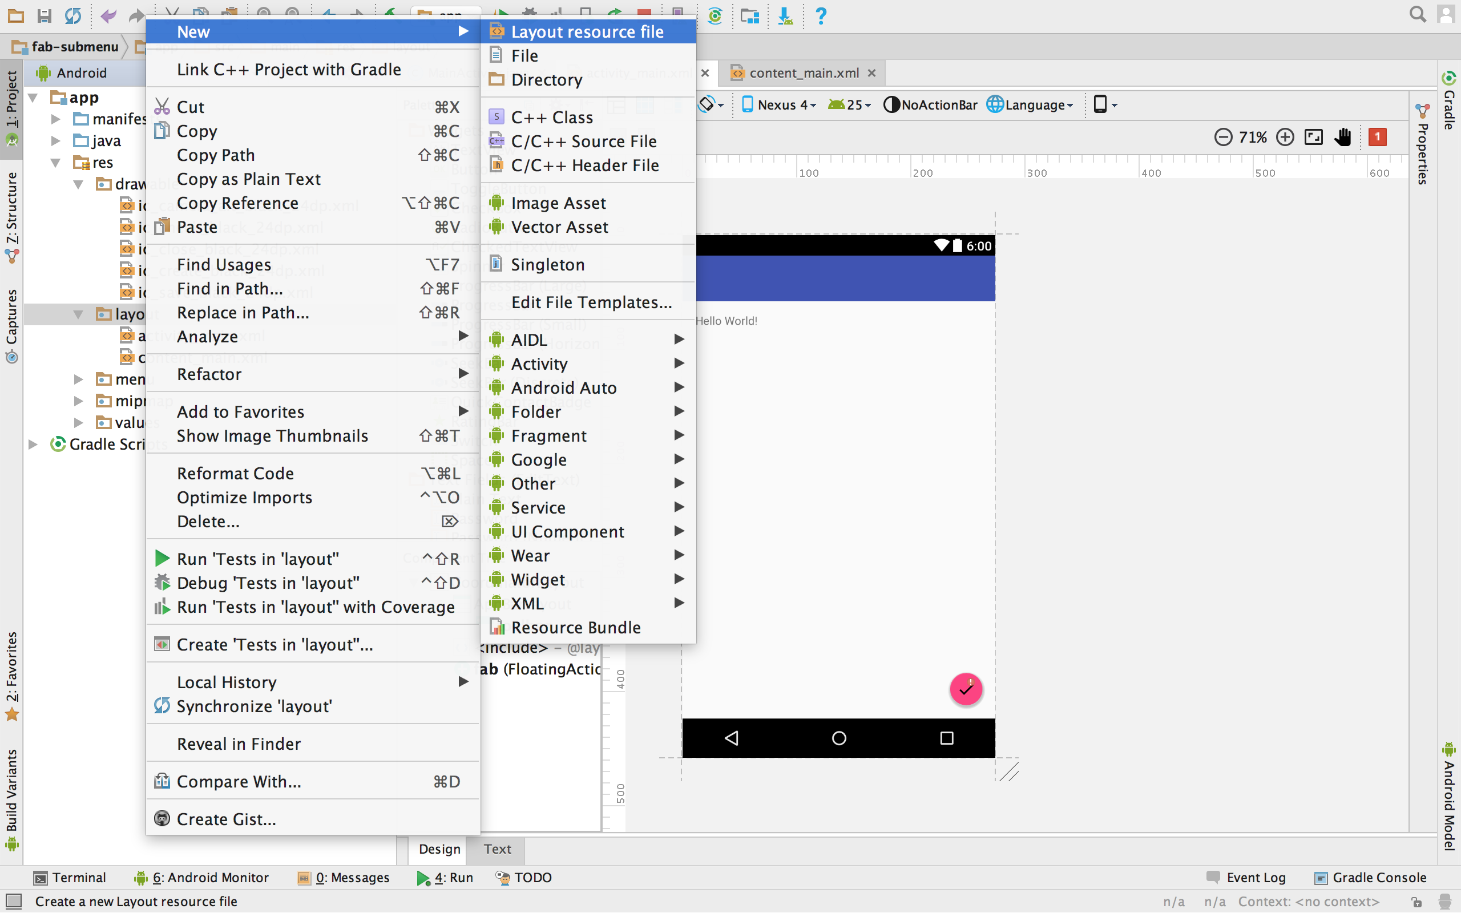Expand the manifests folder
Screen dimensions: 1461x913
click(55, 119)
